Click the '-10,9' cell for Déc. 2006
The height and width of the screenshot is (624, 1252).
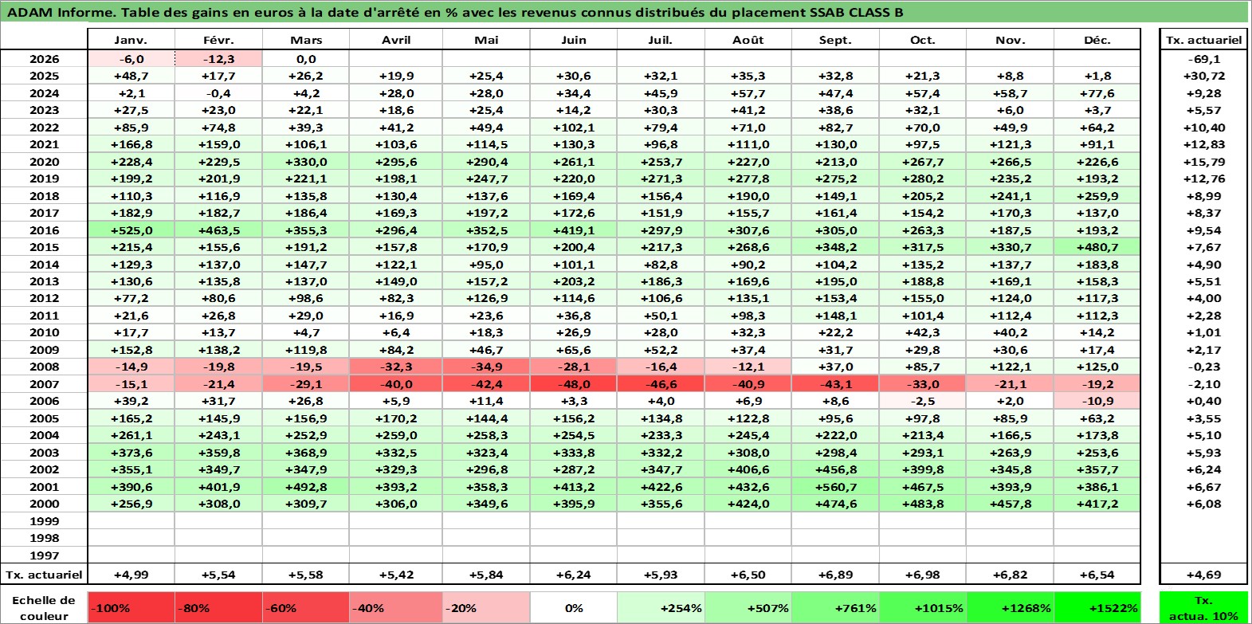[x=1097, y=401]
